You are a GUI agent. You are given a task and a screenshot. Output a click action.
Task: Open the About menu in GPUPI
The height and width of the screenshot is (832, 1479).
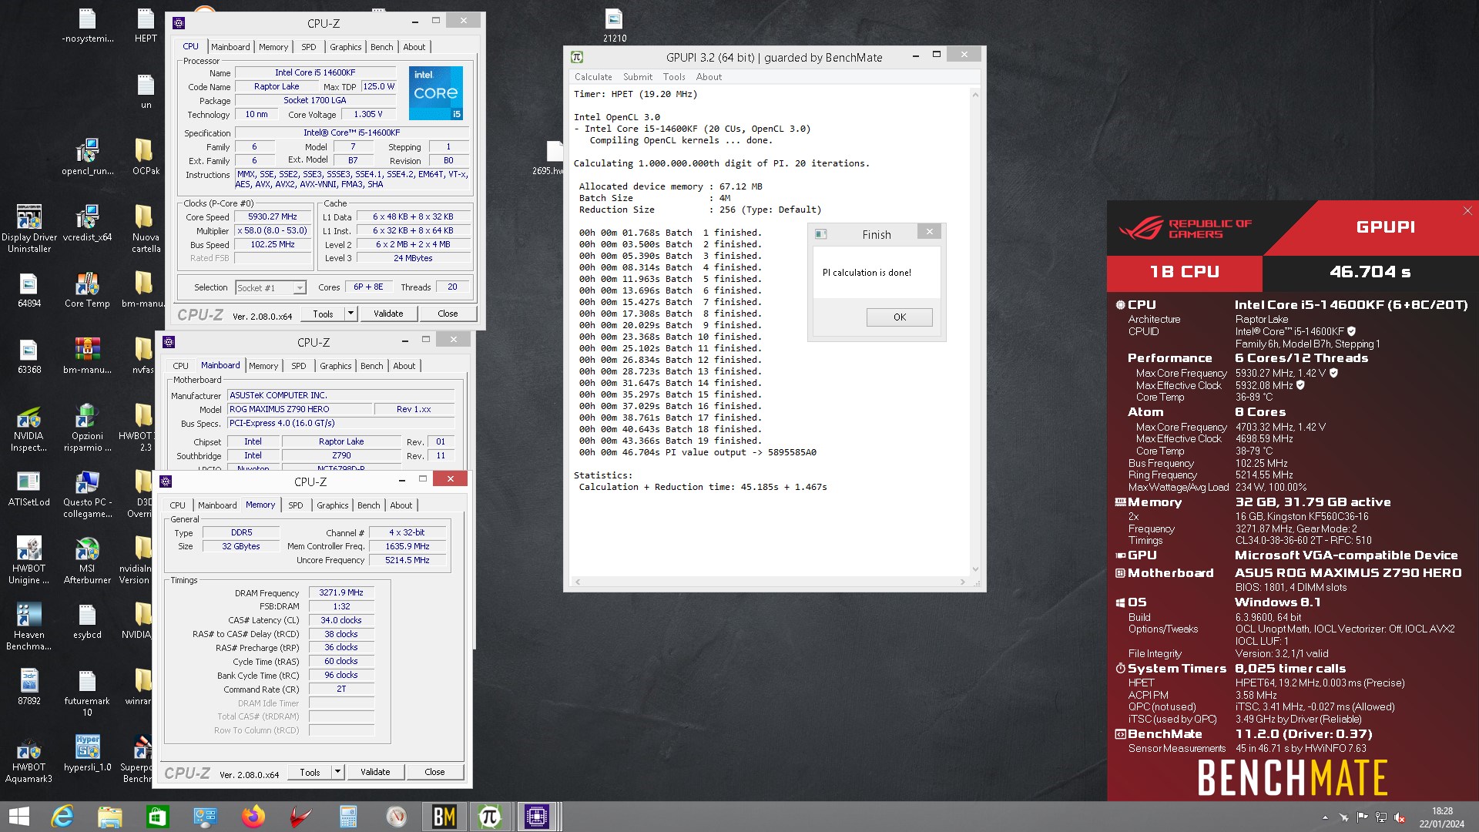pos(709,77)
